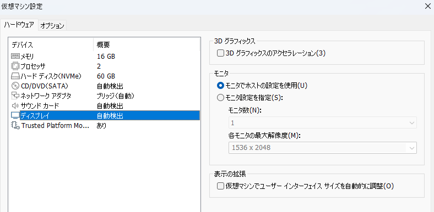Close the 仮想マシン設定 dialog
The height and width of the screenshot is (212, 434).
tap(427, 7)
